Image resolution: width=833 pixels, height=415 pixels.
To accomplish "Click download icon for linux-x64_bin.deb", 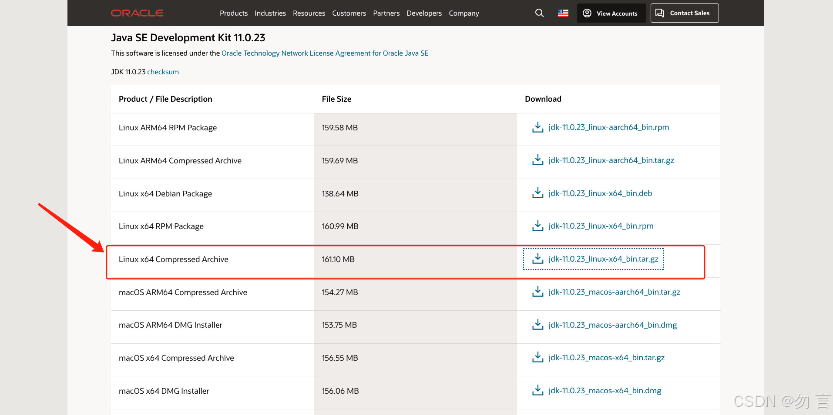I will point(538,193).
